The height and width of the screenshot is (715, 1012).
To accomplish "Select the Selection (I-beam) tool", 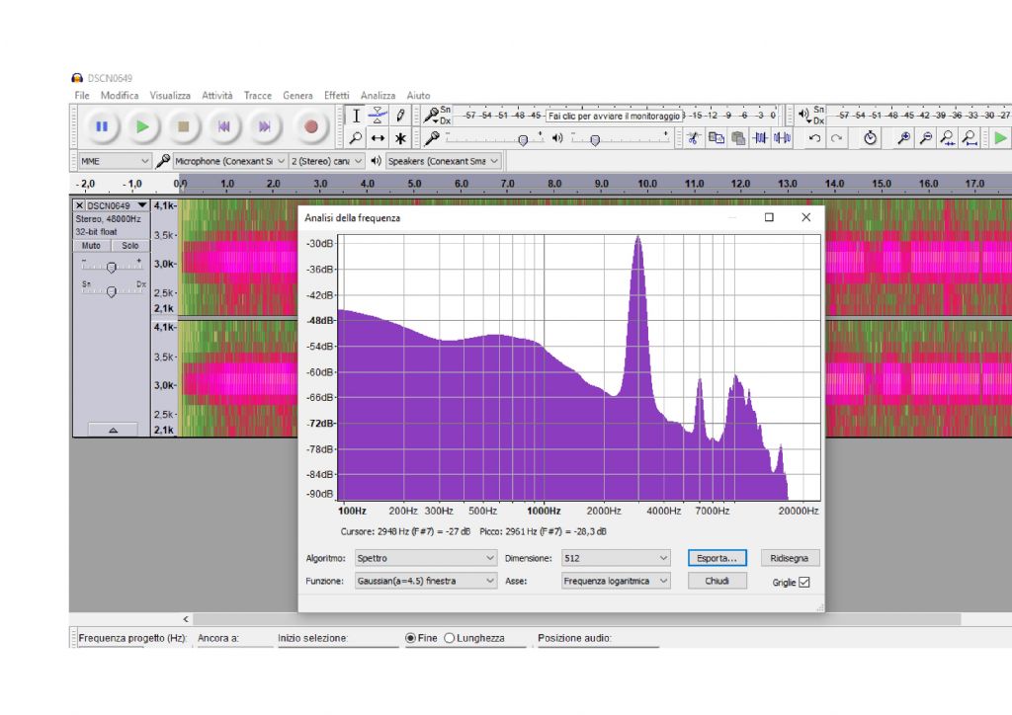I will [356, 117].
